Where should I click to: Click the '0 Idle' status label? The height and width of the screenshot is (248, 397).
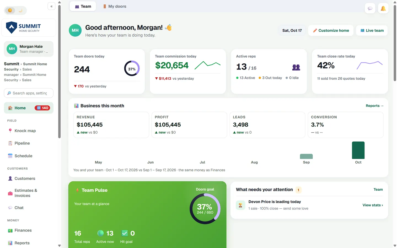292,78
